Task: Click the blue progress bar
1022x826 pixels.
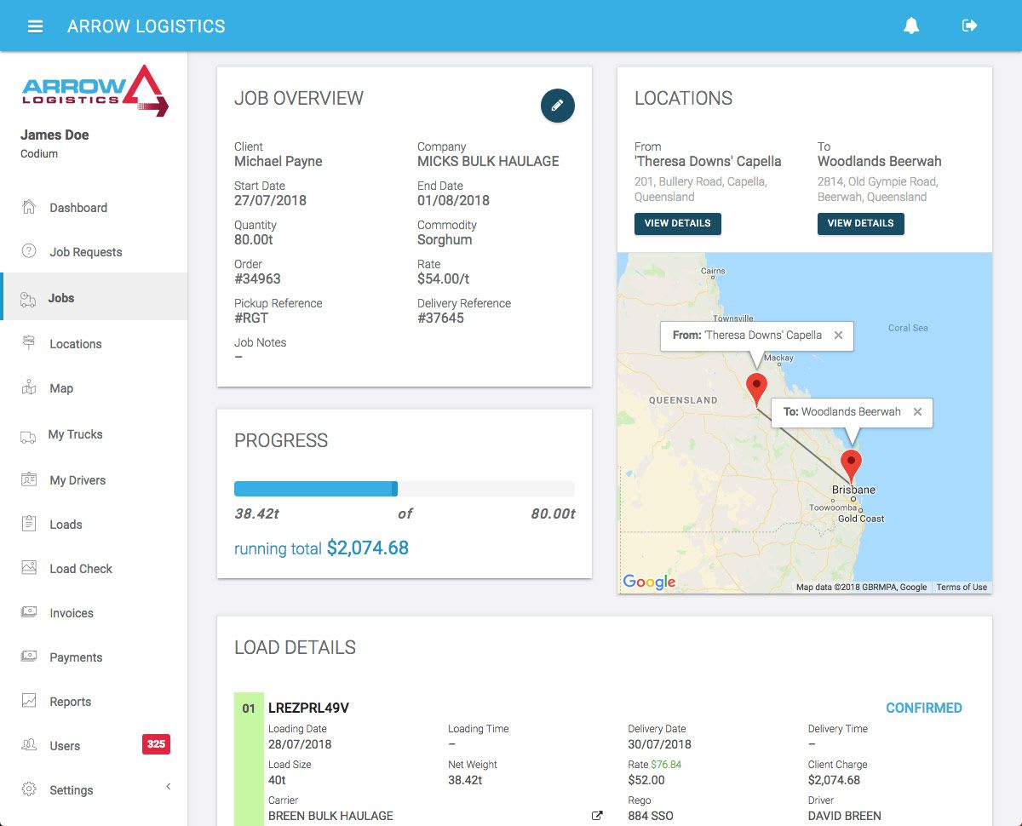Action: (315, 488)
